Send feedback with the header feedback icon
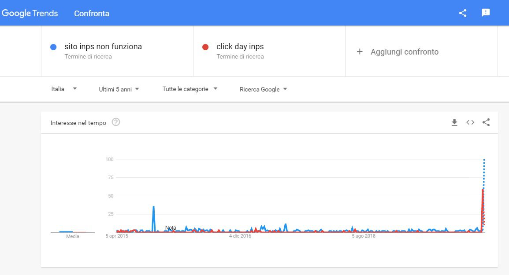The image size is (509, 275). click(486, 13)
